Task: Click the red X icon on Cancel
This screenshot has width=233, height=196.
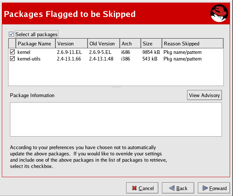Action: click(134, 188)
